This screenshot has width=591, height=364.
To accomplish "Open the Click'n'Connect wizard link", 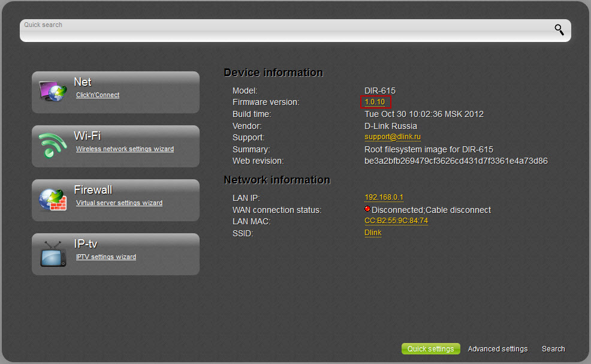I will tap(98, 95).
